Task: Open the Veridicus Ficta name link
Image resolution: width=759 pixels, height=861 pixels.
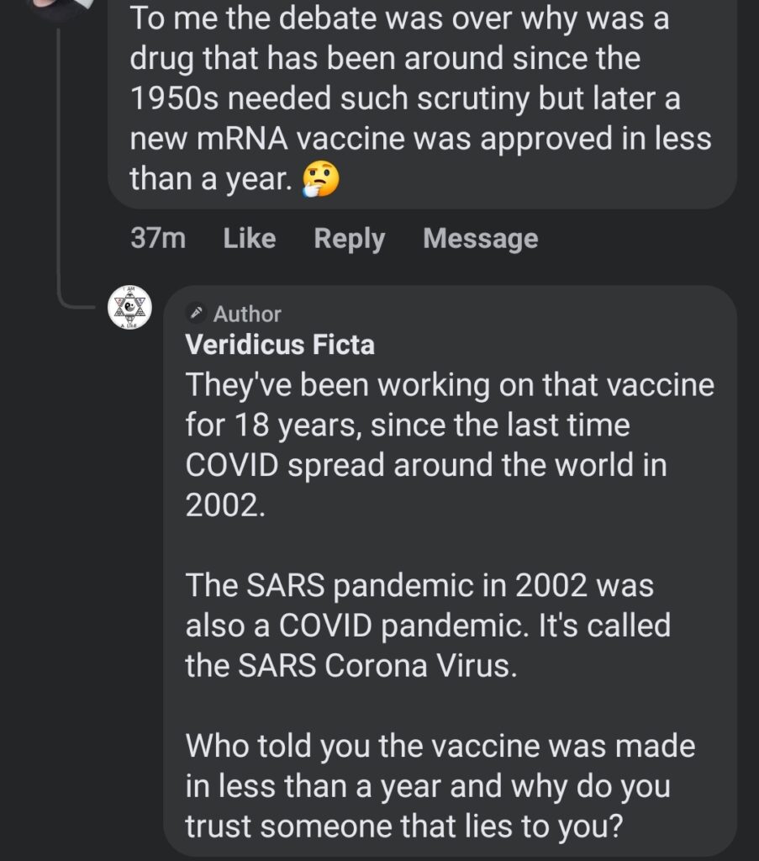Action: point(280,345)
